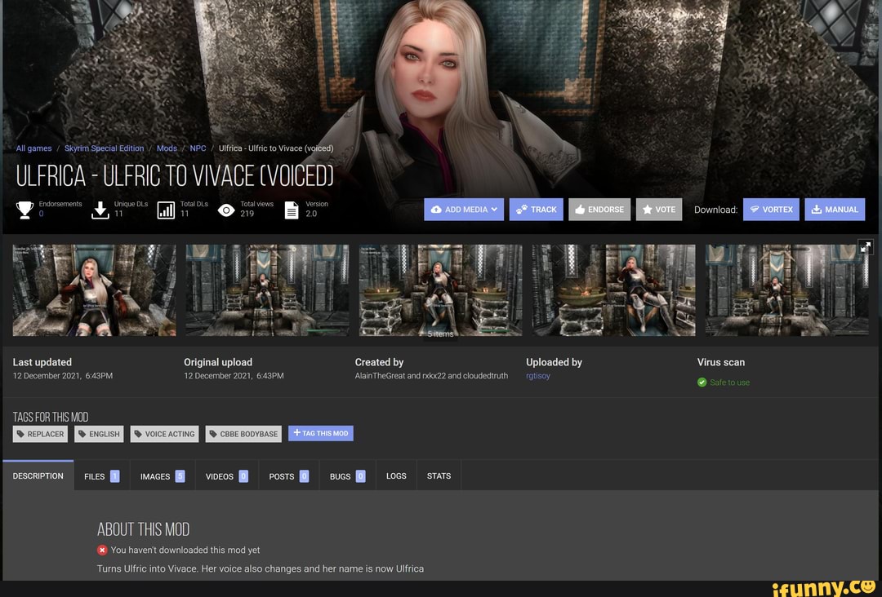
Task: Click the green Safe to use checkmark
Action: click(x=702, y=383)
